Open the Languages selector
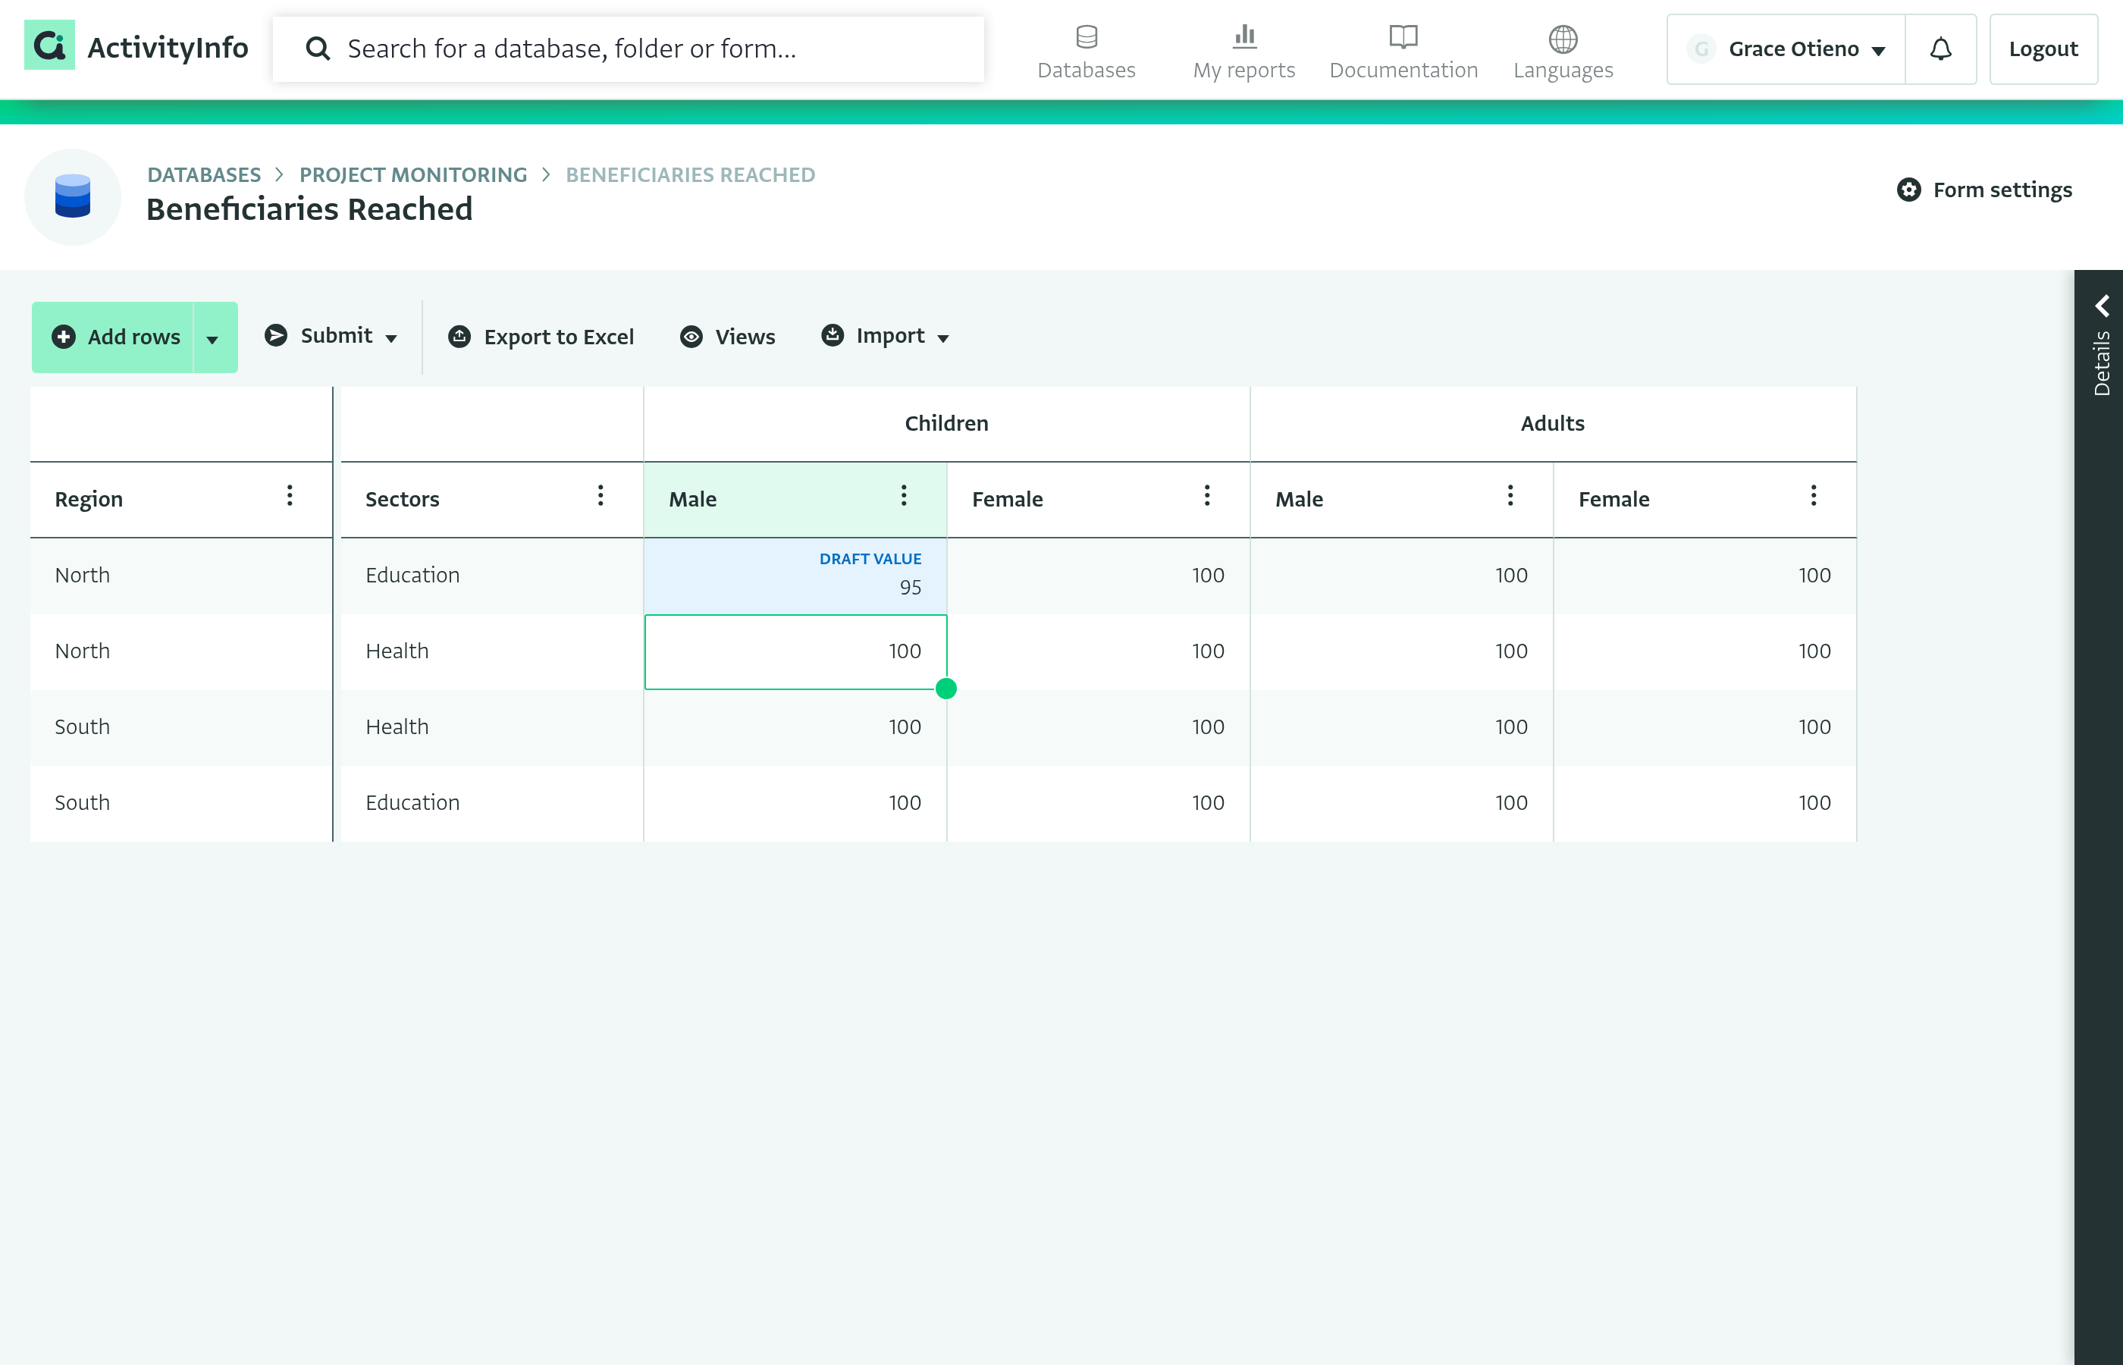Viewport: 2123px width, 1365px height. [1563, 52]
